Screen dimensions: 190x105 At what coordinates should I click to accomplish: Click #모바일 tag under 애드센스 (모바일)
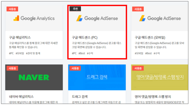coord(139,53)
